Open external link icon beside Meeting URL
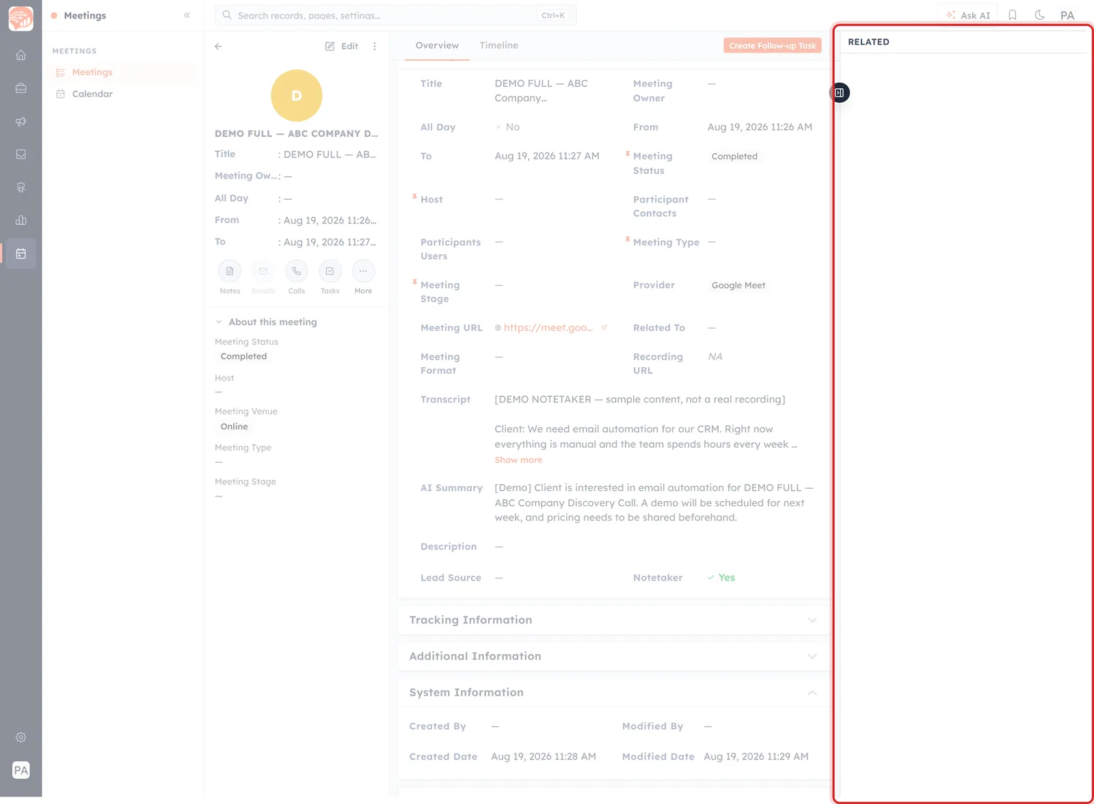The image size is (1094, 804). (604, 328)
